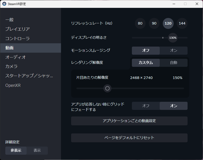Set 詳細設定 to 表示
Viewport: 203px width, 160px height.
click(37, 151)
